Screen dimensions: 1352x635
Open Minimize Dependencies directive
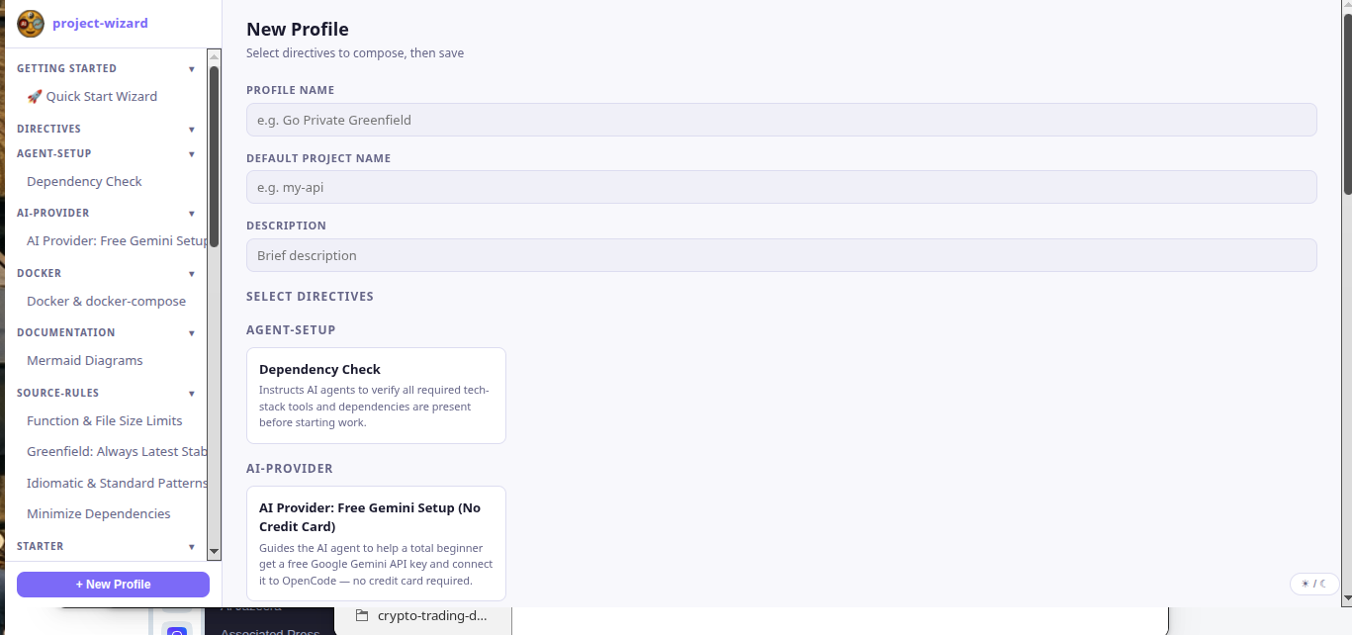click(99, 514)
